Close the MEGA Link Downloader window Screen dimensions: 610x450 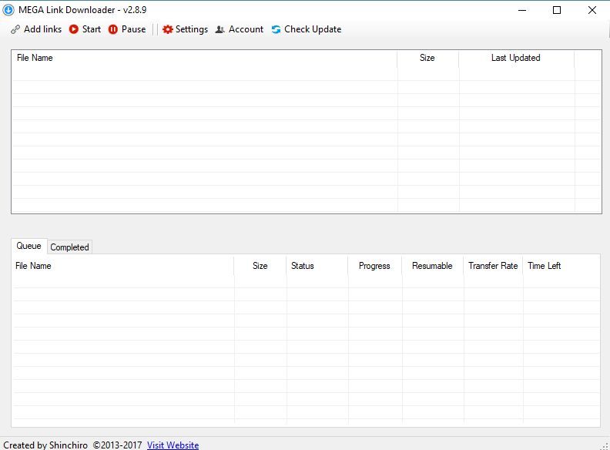tap(592, 10)
